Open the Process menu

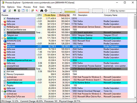tap(27, 7)
